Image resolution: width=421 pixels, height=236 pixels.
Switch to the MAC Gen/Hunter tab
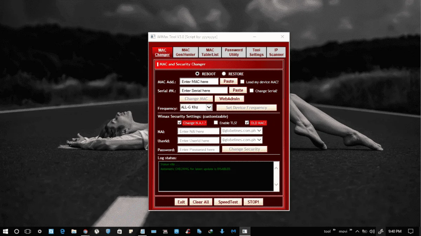click(x=186, y=52)
